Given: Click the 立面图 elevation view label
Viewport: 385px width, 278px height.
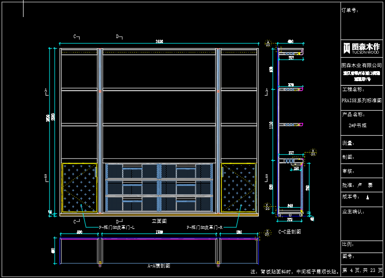Looking at the screenshot, I should [159, 220].
